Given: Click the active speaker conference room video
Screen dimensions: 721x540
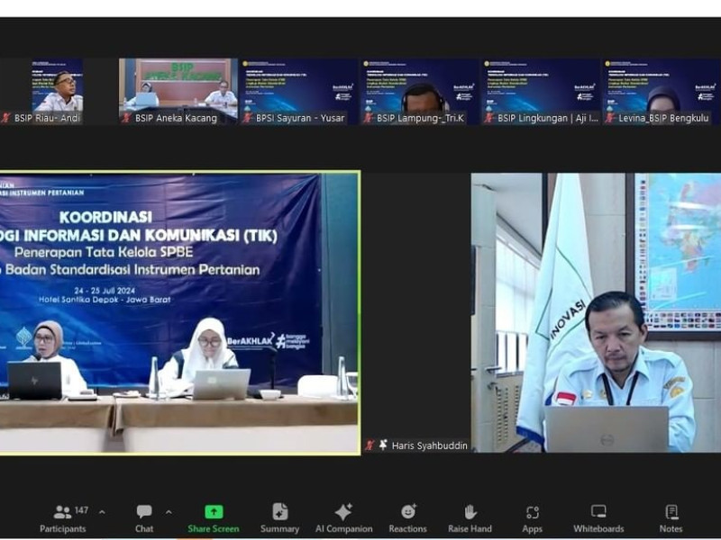Looking at the screenshot, I should tap(178, 312).
